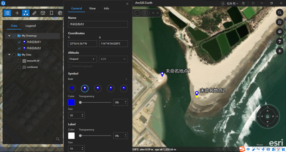Enable the continent layer checkbox
Screen dimensions: 286x152
coord(19,67)
